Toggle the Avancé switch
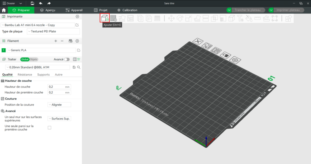Image resolution: width=311 pixels, height=164 pixels. point(67,59)
